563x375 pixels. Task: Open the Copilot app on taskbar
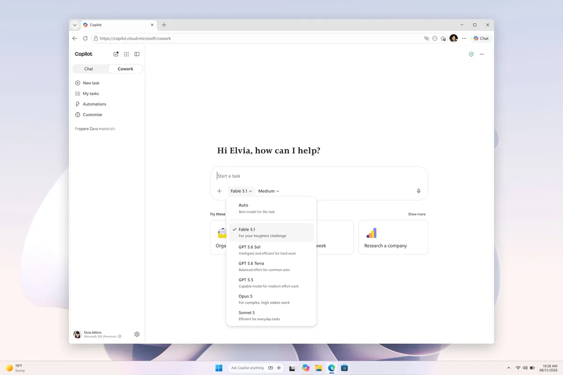point(306,368)
